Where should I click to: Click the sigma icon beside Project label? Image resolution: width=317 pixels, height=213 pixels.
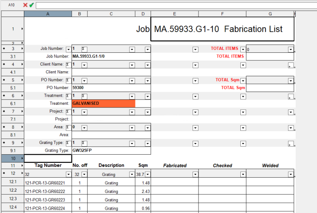68,112
